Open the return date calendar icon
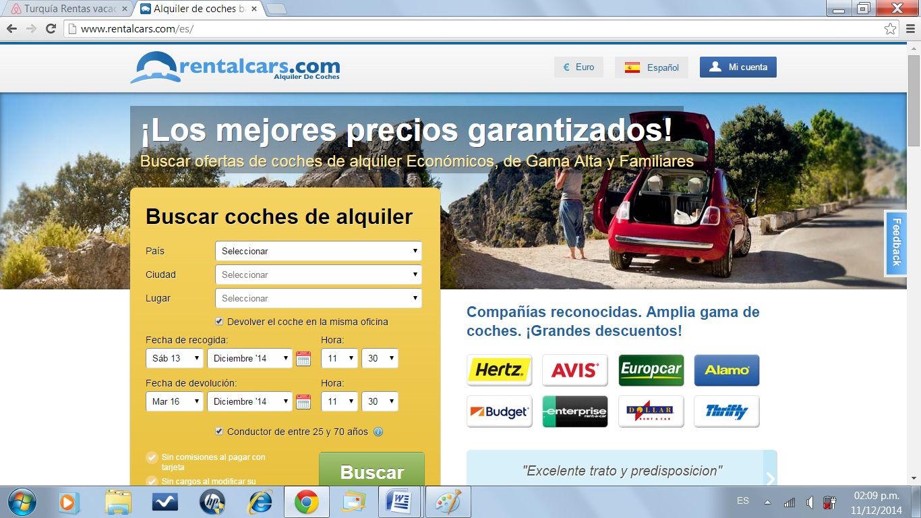The image size is (921, 518). [x=303, y=402]
